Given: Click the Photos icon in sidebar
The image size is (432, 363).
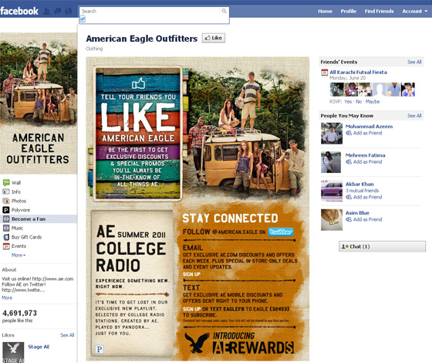Looking at the screenshot, I should tap(6, 201).
